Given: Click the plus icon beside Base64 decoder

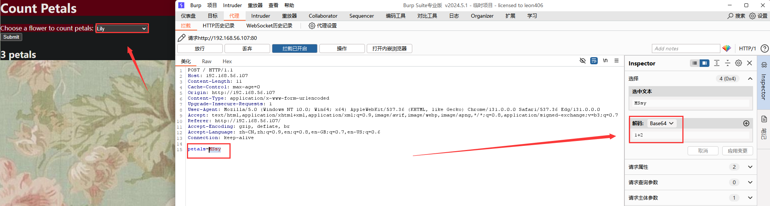Looking at the screenshot, I should click(746, 123).
